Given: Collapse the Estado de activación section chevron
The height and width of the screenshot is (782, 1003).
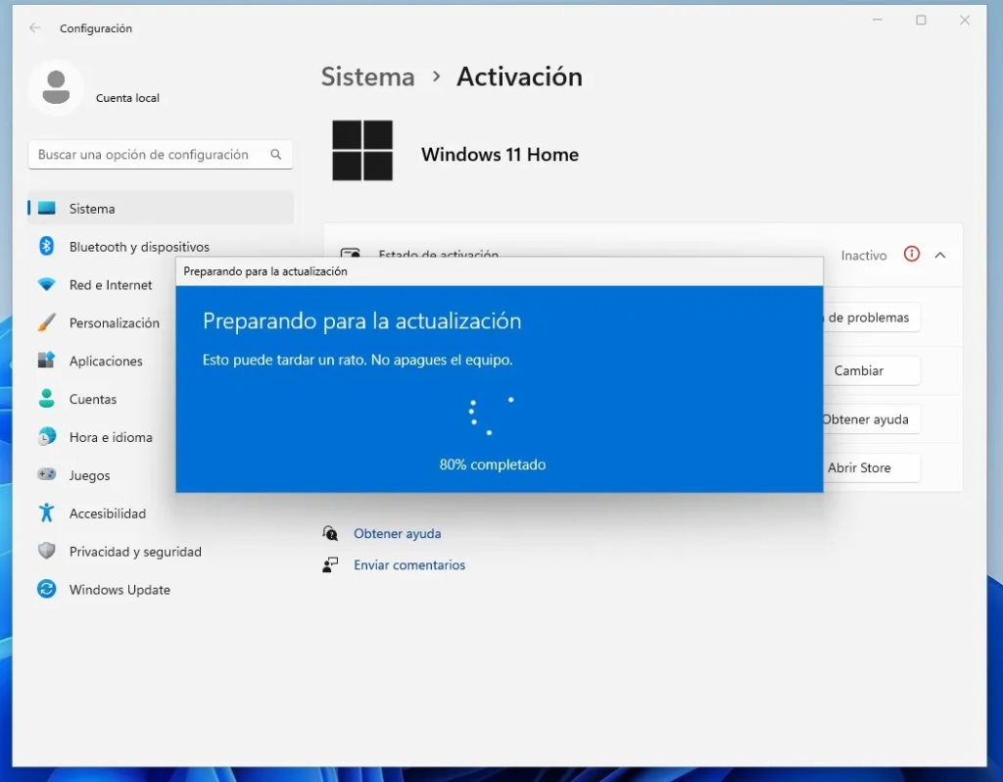Looking at the screenshot, I should pyautogui.click(x=940, y=256).
